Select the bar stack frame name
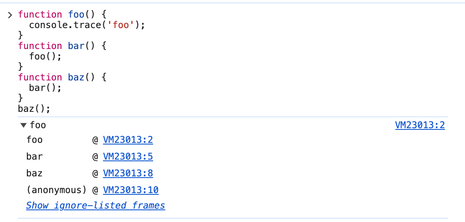This screenshot has width=465, height=222. point(34,157)
